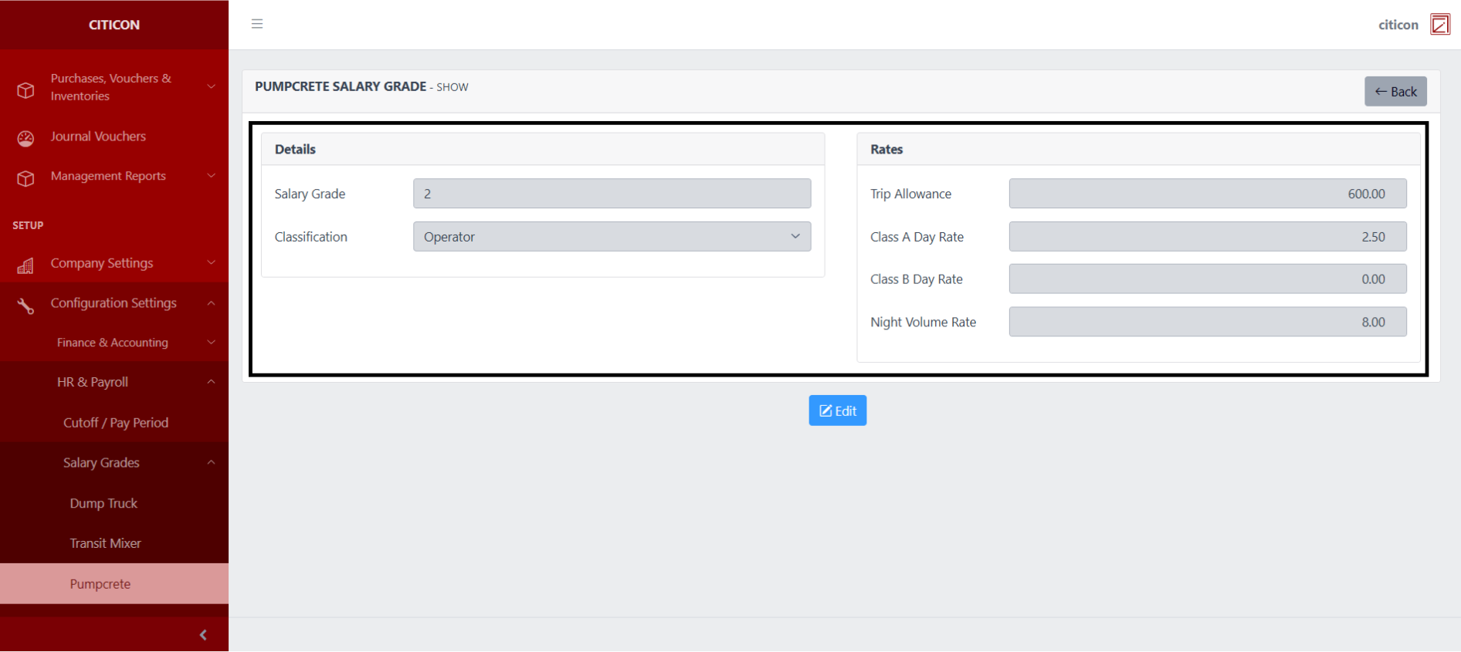Viewport: 1461px width, 652px height.
Task: Click the Journal Vouchers gauge icon
Action: point(25,138)
